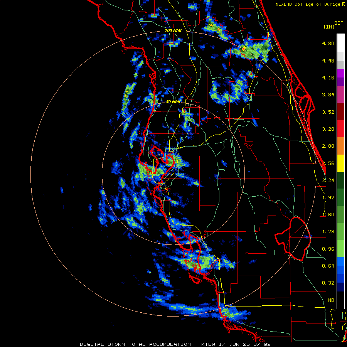Select the "2.88" legend value
This screenshot has width=347, height=347.
[x=328, y=146]
